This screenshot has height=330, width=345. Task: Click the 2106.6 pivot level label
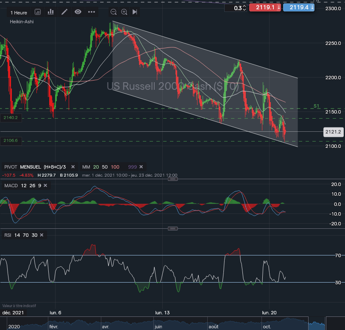(11, 141)
